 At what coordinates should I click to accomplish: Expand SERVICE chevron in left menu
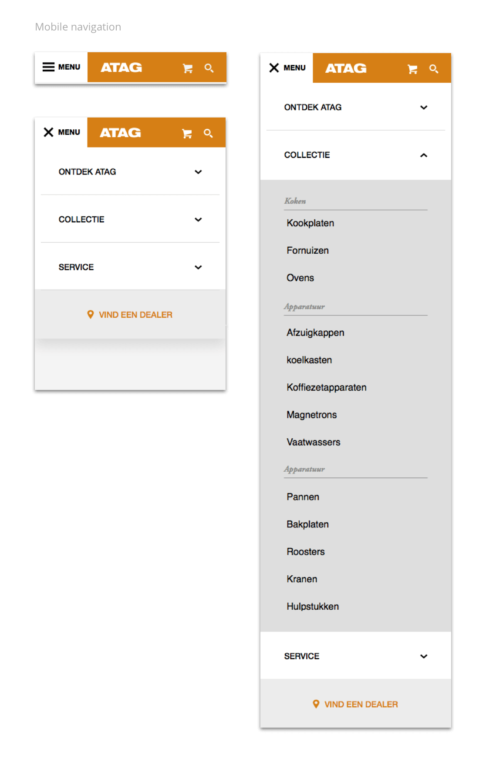click(x=198, y=267)
